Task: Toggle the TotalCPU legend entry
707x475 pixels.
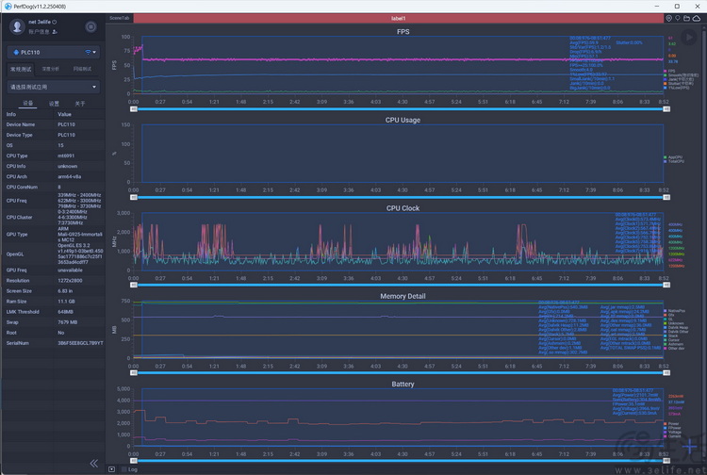Action: [x=674, y=161]
